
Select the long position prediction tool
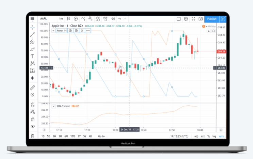pyautogui.click(x=32, y=71)
